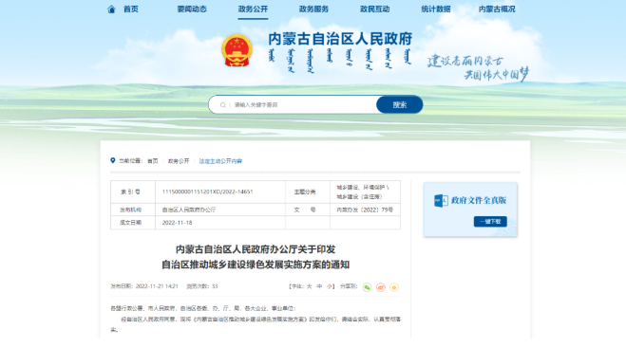
Task: Follow the 法定主动公开内容 breadcrumb link
Action: 220,161
